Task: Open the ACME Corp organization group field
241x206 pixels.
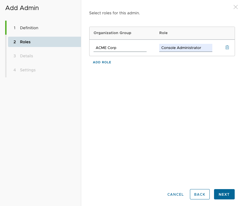Action: pyautogui.click(x=120, y=48)
